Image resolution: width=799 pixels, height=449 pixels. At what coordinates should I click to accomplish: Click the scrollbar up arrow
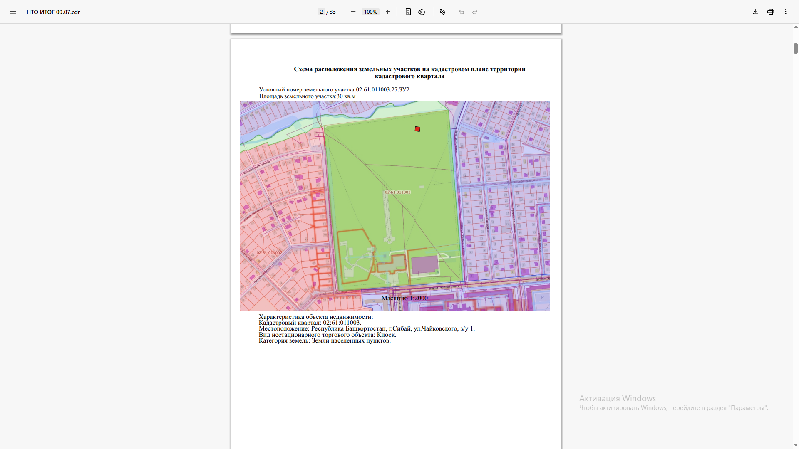coord(796,27)
